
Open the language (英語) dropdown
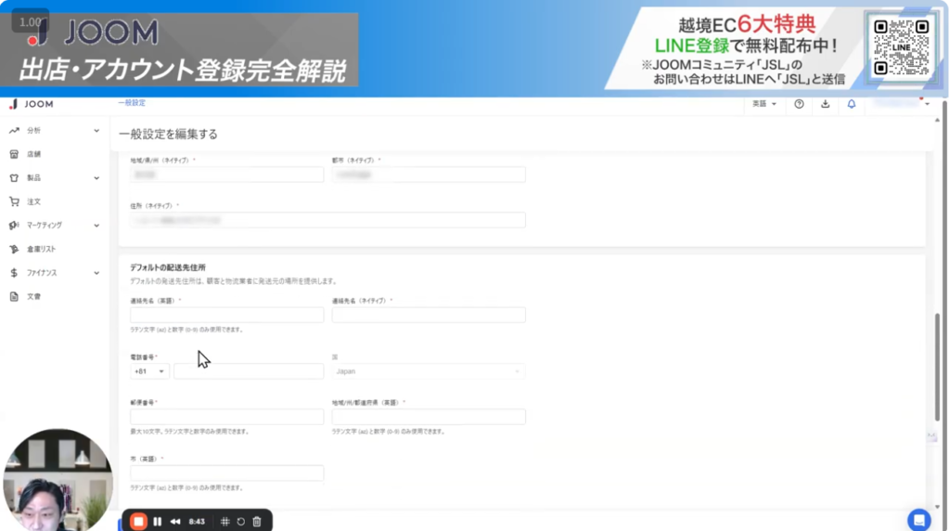pyautogui.click(x=764, y=104)
